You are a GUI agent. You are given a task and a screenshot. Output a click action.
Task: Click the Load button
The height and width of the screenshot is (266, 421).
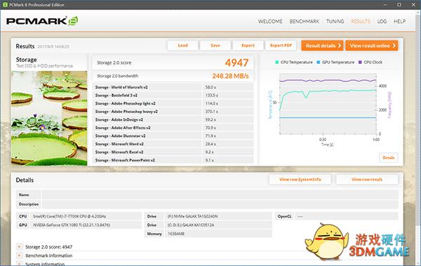coord(182,46)
